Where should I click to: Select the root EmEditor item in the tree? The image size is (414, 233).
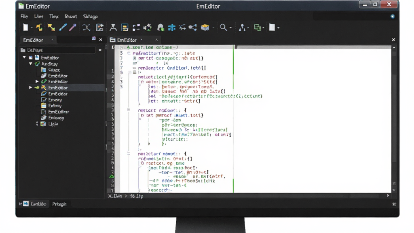50,57
